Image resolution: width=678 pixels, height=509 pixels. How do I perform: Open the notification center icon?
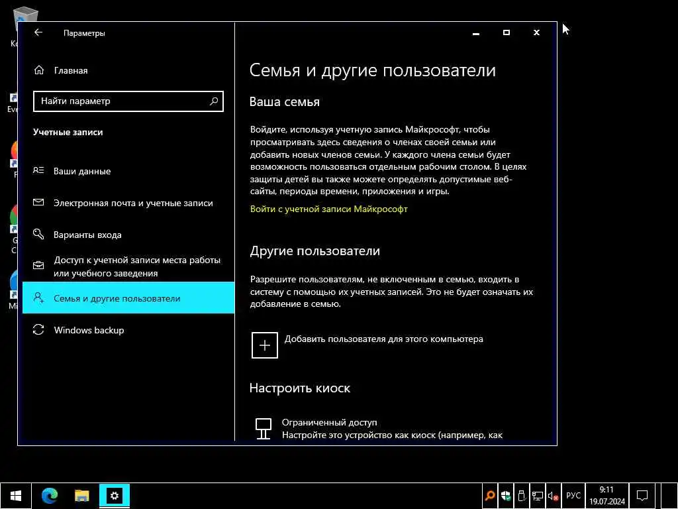click(x=642, y=496)
